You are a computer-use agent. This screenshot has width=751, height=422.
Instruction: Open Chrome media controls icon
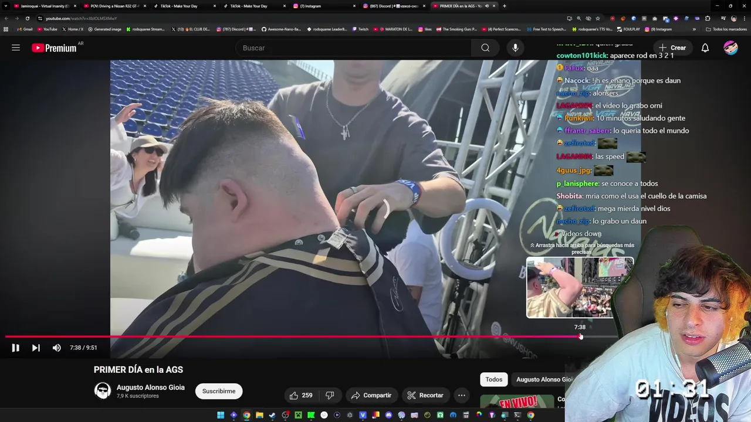[x=723, y=18]
